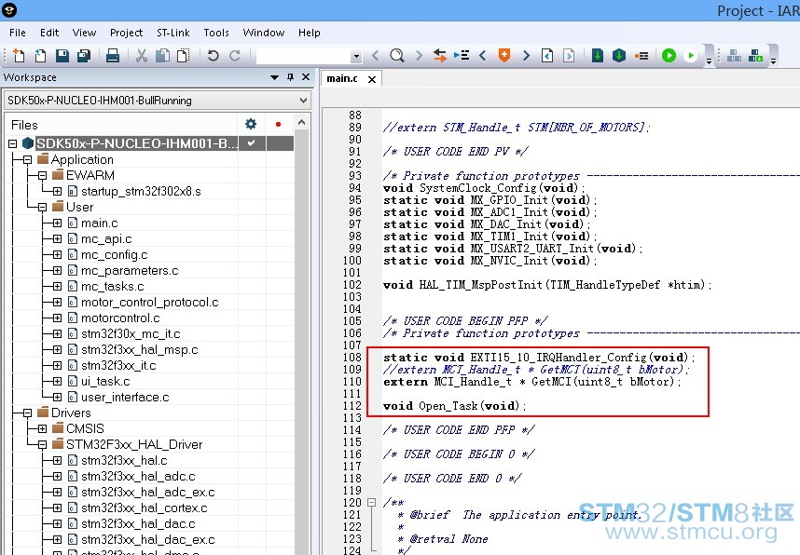This screenshot has width=800, height=555.
Task: Undo the last edit
Action: [214, 56]
